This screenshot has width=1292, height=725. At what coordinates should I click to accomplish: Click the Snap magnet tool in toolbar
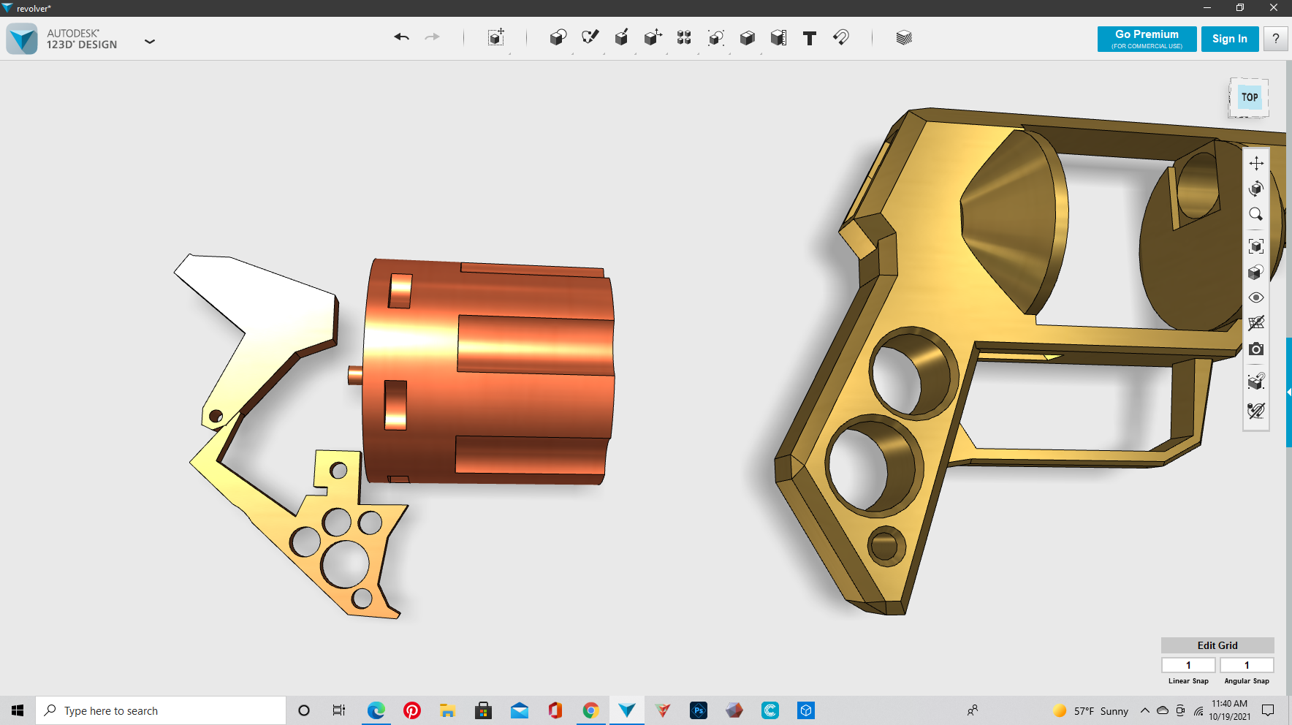(841, 37)
